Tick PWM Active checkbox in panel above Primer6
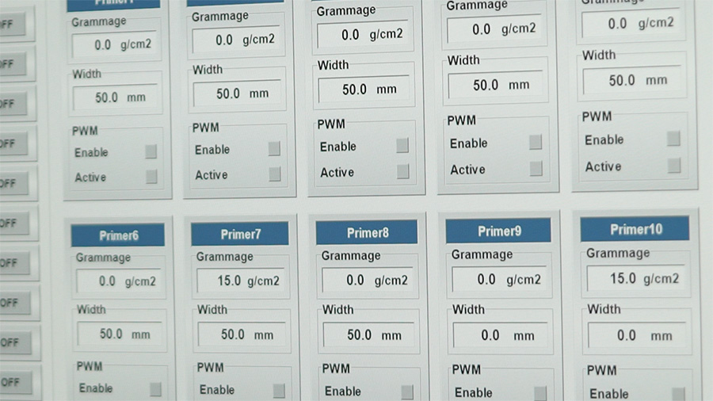Screen dimensions: 713x401 pos(151,177)
